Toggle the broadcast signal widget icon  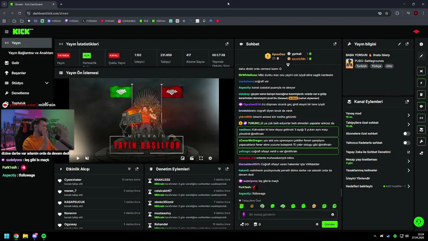click(421, 118)
